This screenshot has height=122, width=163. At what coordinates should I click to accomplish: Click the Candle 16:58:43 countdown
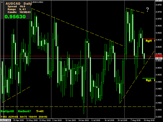19,12
